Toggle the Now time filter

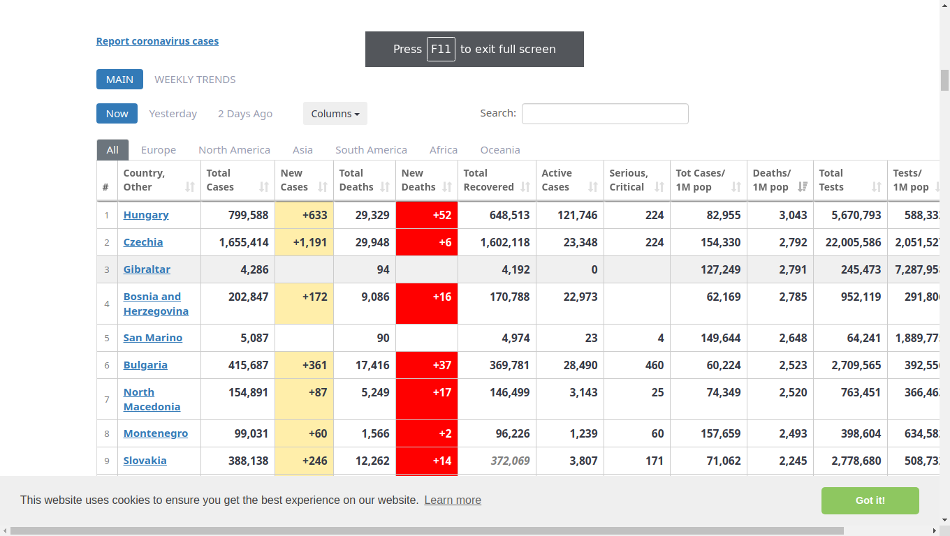[x=117, y=114]
